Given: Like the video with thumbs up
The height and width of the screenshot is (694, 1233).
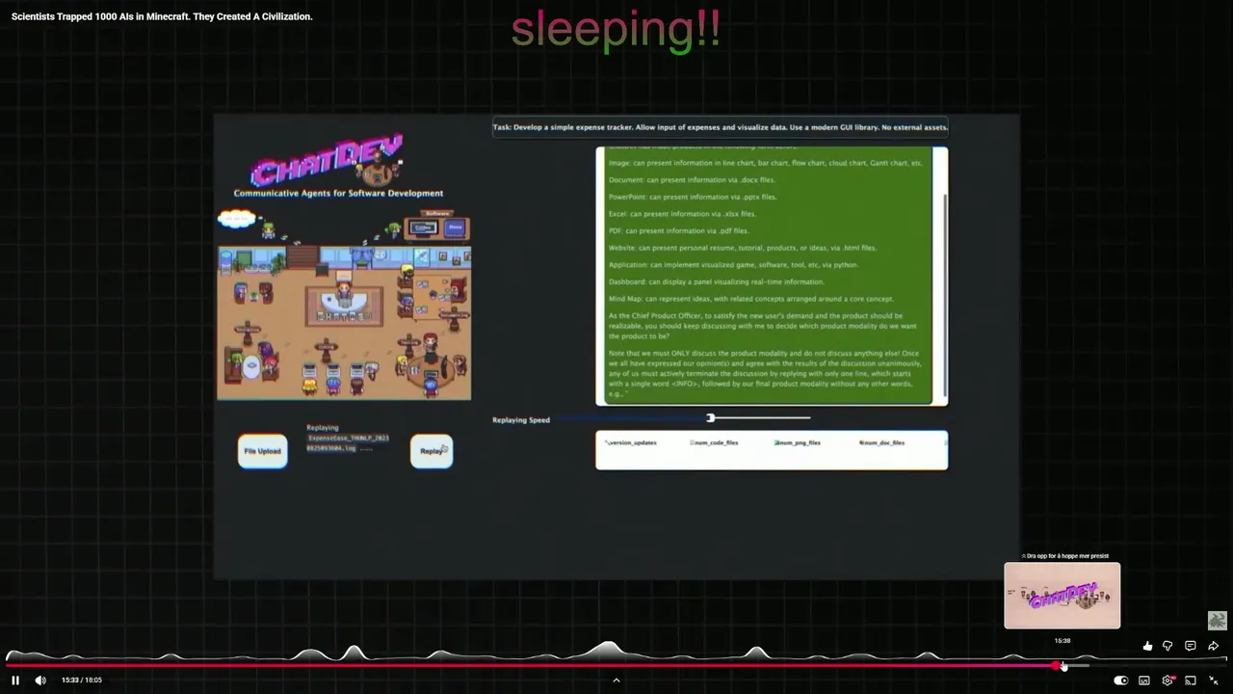Looking at the screenshot, I should 1147,646.
